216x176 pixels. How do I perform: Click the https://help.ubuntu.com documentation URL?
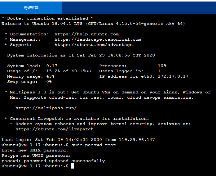pos(86,34)
